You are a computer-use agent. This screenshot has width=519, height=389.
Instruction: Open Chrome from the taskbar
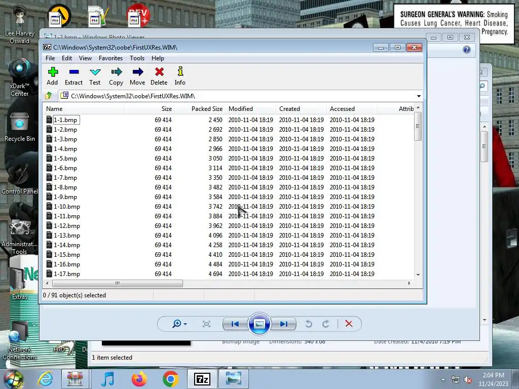coord(170,379)
